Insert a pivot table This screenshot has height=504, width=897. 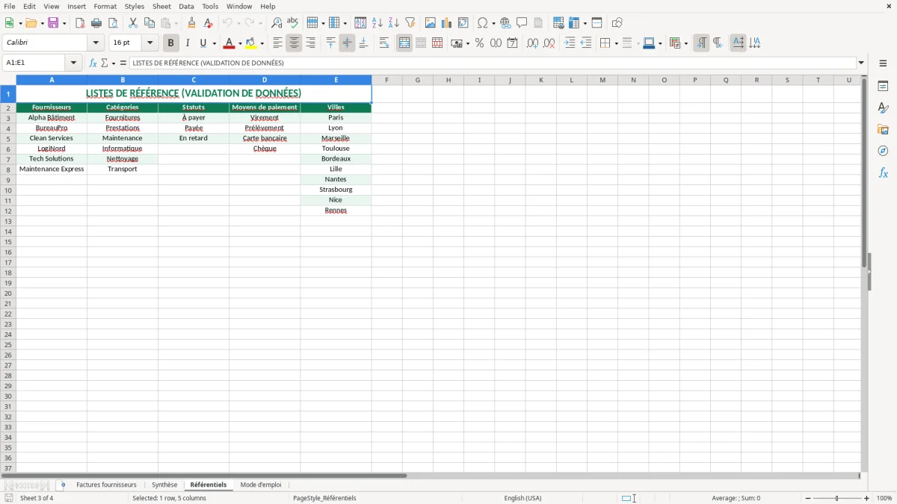[463, 23]
